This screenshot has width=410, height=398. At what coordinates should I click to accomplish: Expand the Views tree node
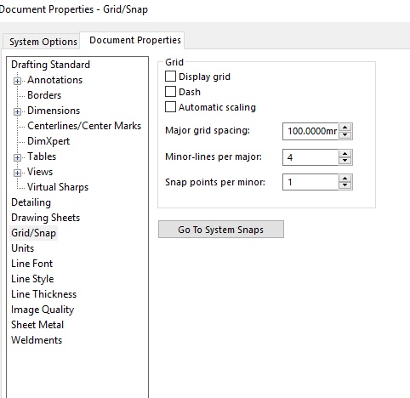(x=17, y=173)
